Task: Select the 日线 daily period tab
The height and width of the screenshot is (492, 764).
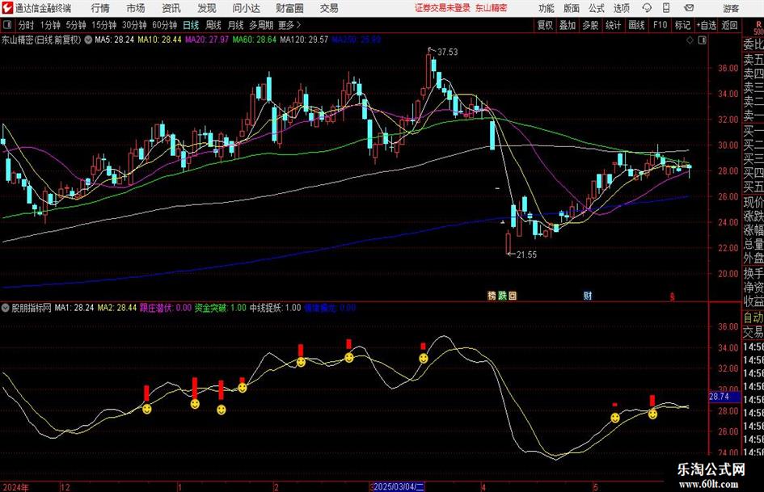Action: point(191,25)
